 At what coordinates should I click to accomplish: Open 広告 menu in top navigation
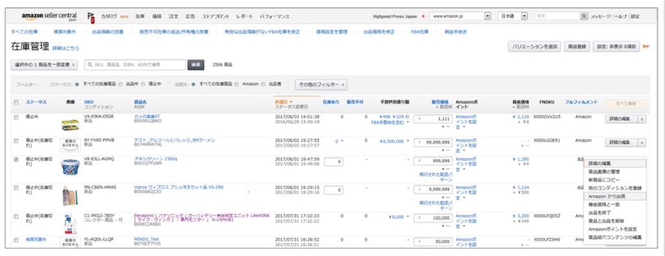coord(190,16)
